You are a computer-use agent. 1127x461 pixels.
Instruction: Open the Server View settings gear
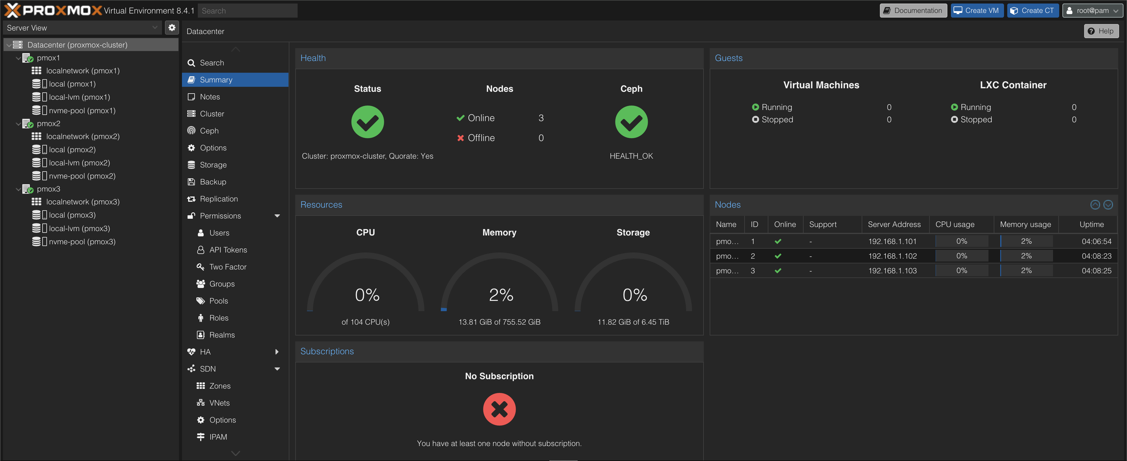pyautogui.click(x=172, y=28)
